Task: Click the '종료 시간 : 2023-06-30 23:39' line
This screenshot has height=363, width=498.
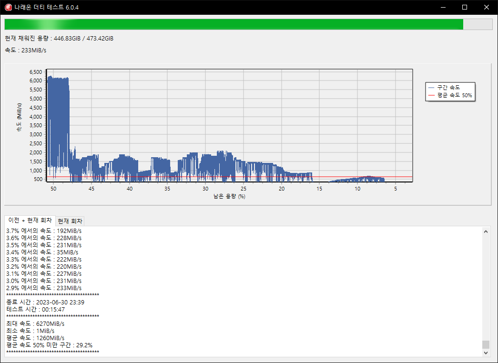Action: pyautogui.click(x=45, y=302)
